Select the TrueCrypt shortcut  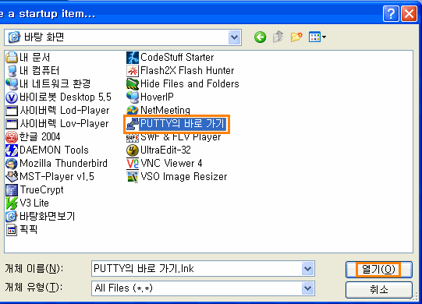pos(34,189)
